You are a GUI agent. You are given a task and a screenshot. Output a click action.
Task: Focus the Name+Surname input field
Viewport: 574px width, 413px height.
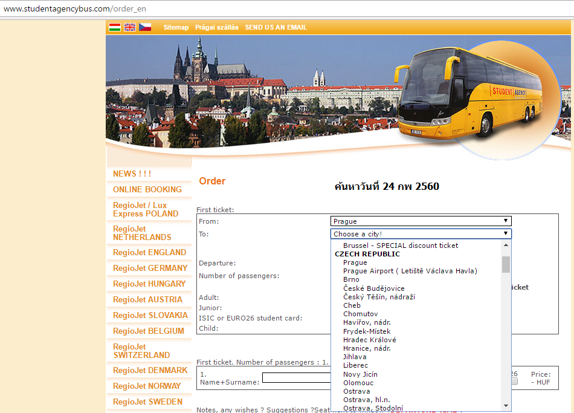pyautogui.click(x=297, y=377)
